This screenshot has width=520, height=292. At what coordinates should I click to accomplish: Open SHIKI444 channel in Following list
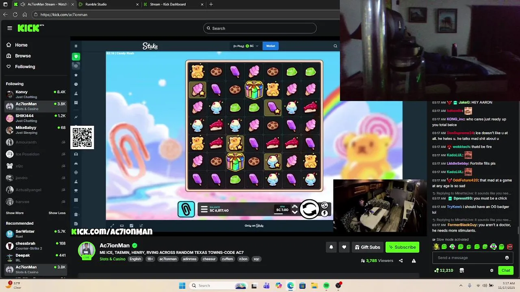[x=36, y=118]
